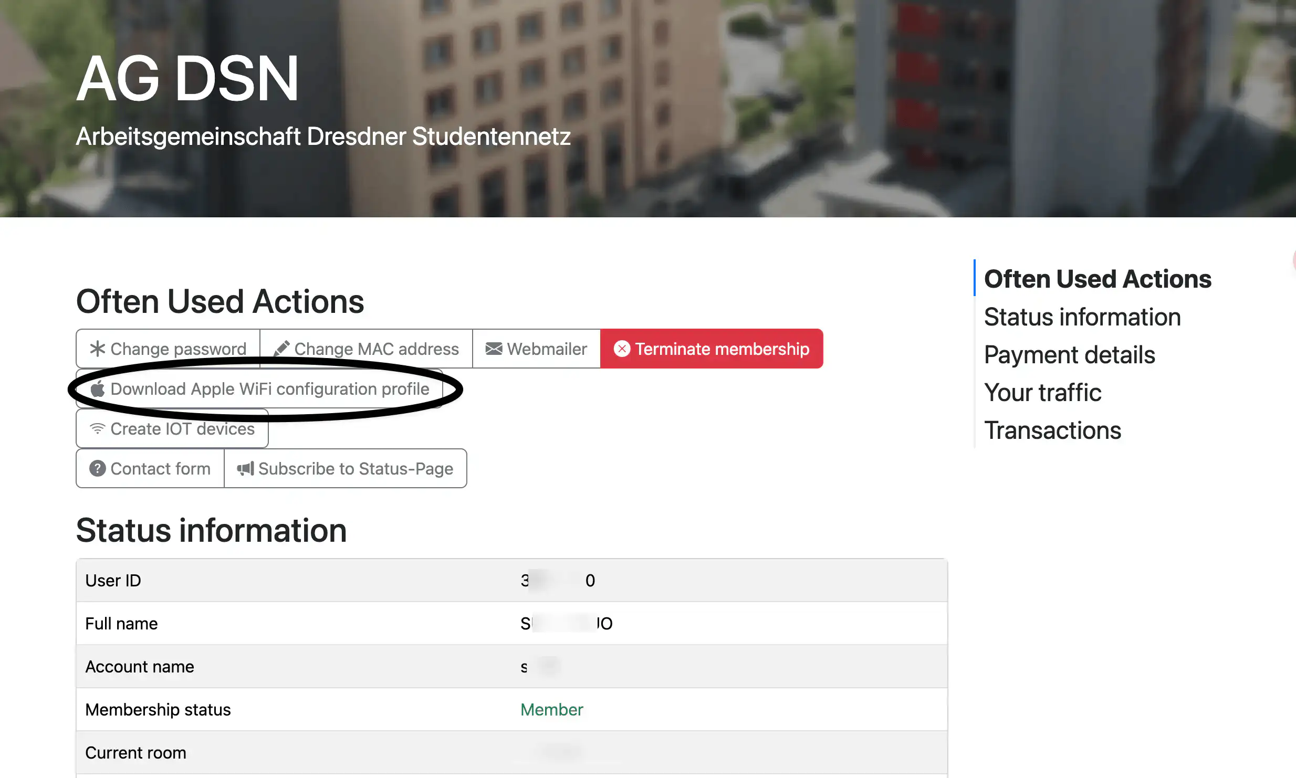Select the Current room row label
Image resolution: width=1296 pixels, height=778 pixels.
coord(136,753)
